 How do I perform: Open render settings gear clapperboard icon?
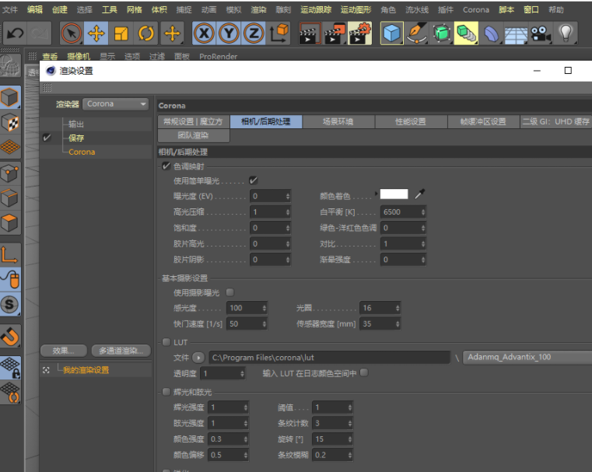click(x=360, y=33)
